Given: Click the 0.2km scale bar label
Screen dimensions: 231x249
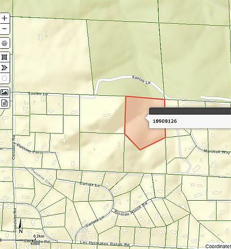Looking at the screenshot, I should click(x=39, y=236).
